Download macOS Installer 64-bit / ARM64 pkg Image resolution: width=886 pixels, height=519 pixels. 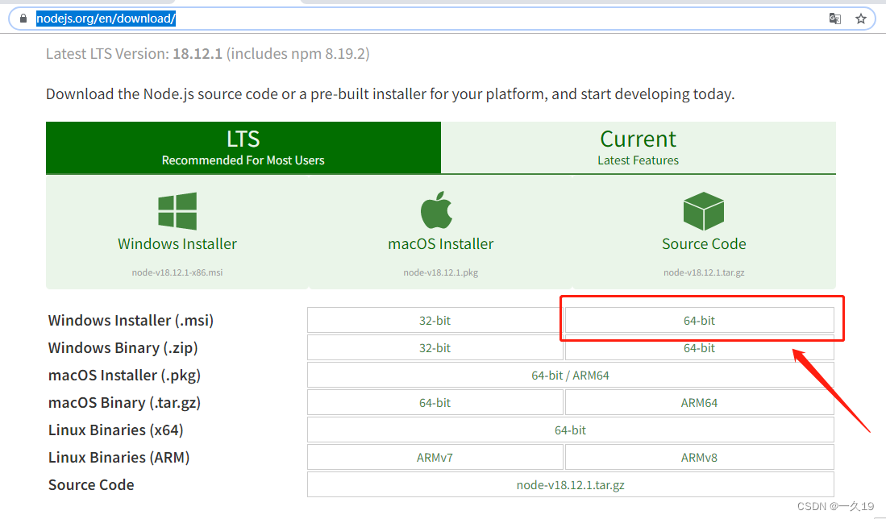click(x=570, y=375)
